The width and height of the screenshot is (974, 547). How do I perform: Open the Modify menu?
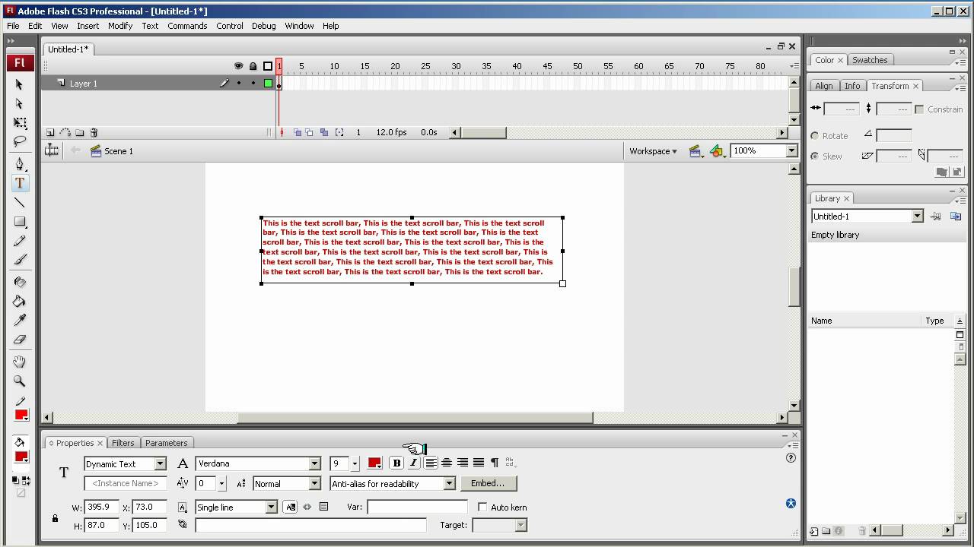coord(120,26)
